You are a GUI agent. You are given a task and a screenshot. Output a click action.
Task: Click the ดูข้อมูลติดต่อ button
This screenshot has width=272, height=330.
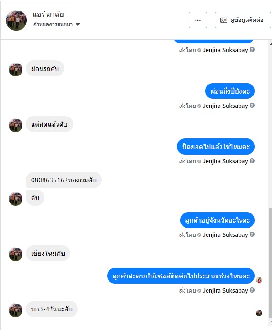pyautogui.click(x=243, y=20)
